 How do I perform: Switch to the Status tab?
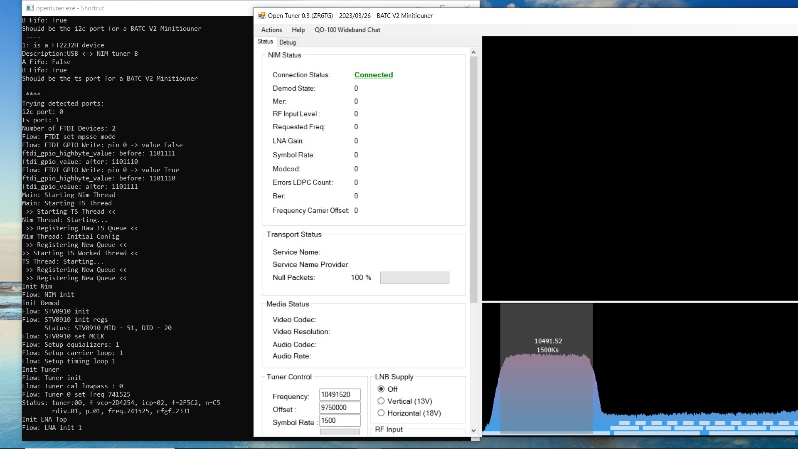point(265,42)
